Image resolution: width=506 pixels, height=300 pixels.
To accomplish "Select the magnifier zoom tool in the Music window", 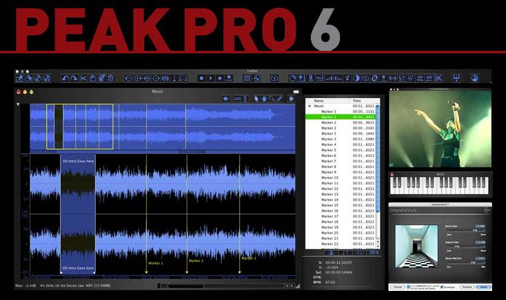I will pyautogui.click(x=271, y=99).
